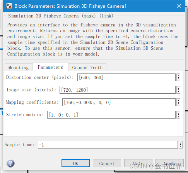Switch to the Ground Truth tab
Screen dimensions: 188x173
(87, 67)
